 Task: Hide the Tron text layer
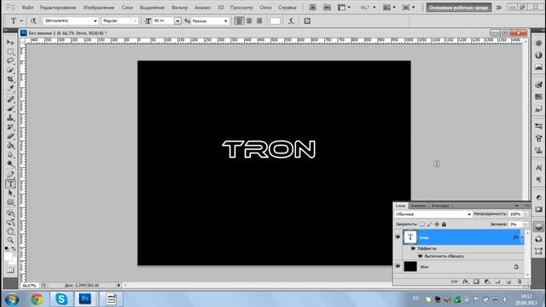398,237
